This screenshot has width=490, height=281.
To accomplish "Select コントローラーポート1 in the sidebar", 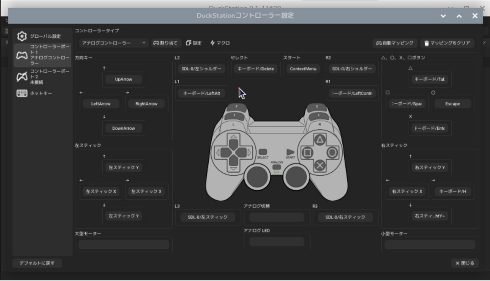I will [x=42, y=55].
